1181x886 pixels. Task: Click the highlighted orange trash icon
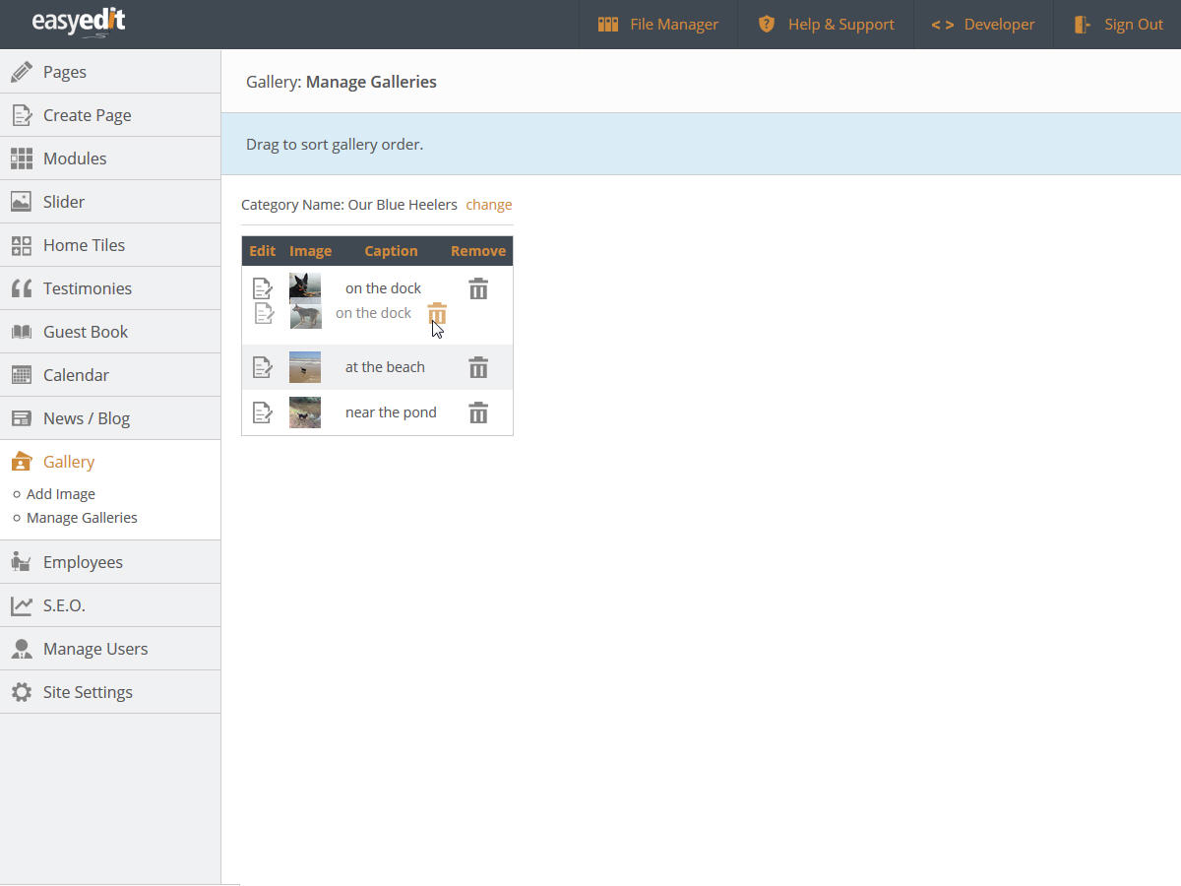pyautogui.click(x=437, y=314)
